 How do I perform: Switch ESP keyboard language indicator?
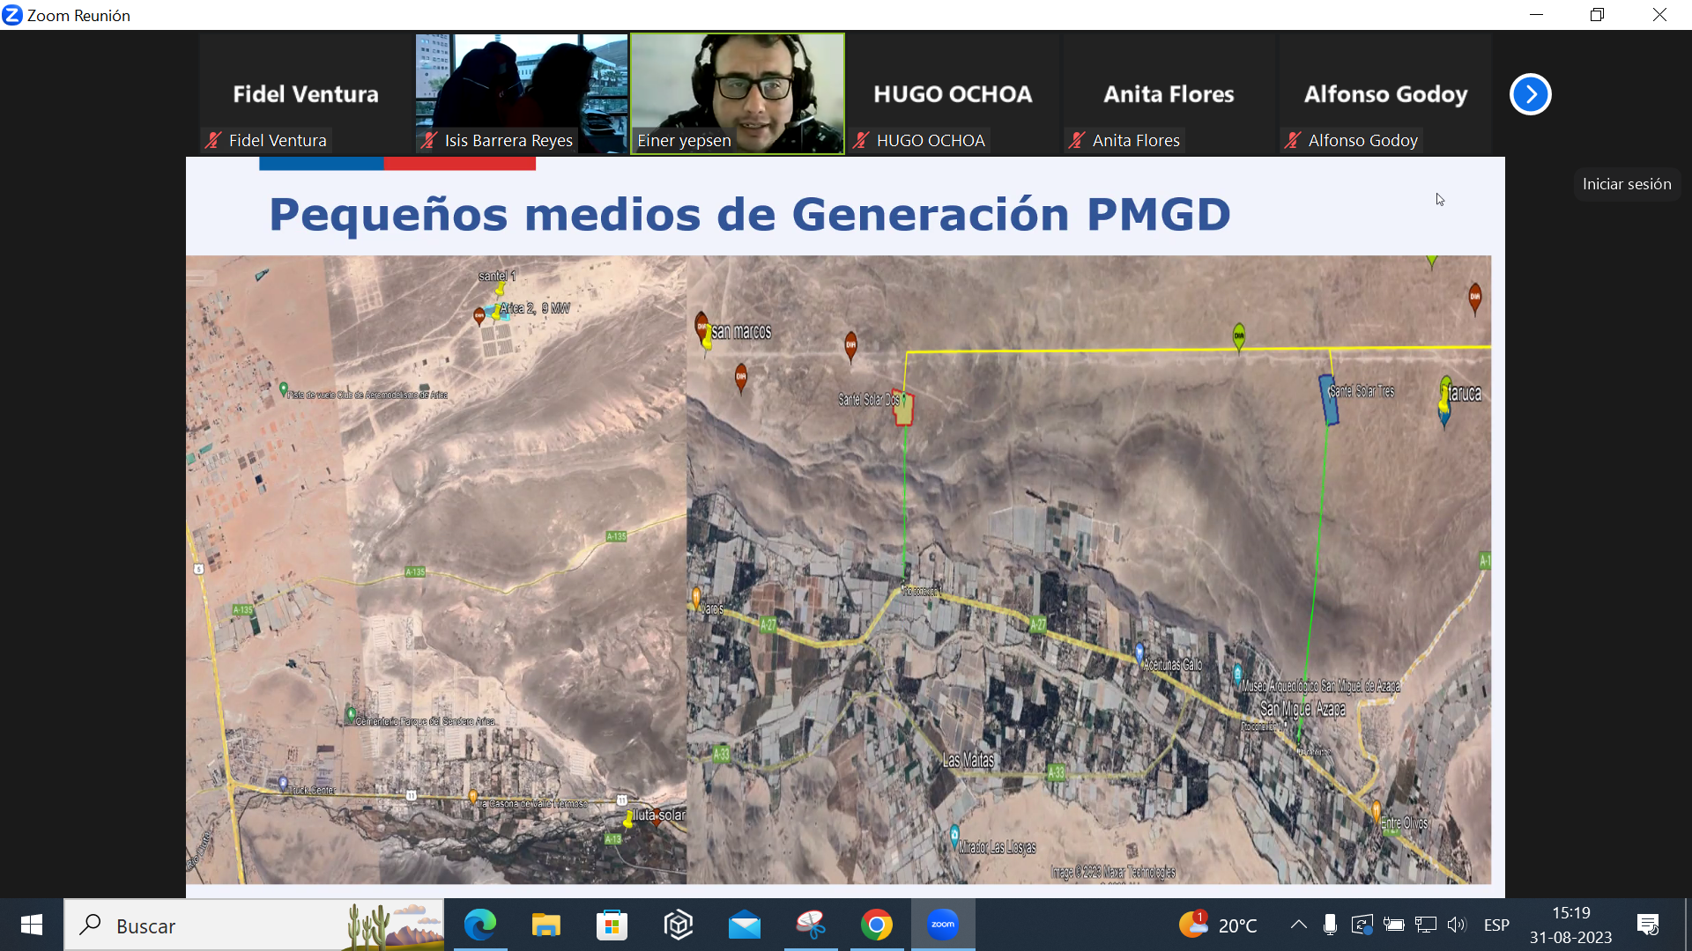pyautogui.click(x=1496, y=925)
